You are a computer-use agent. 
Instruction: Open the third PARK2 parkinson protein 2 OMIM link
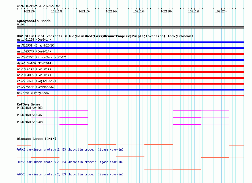[x=70, y=174]
